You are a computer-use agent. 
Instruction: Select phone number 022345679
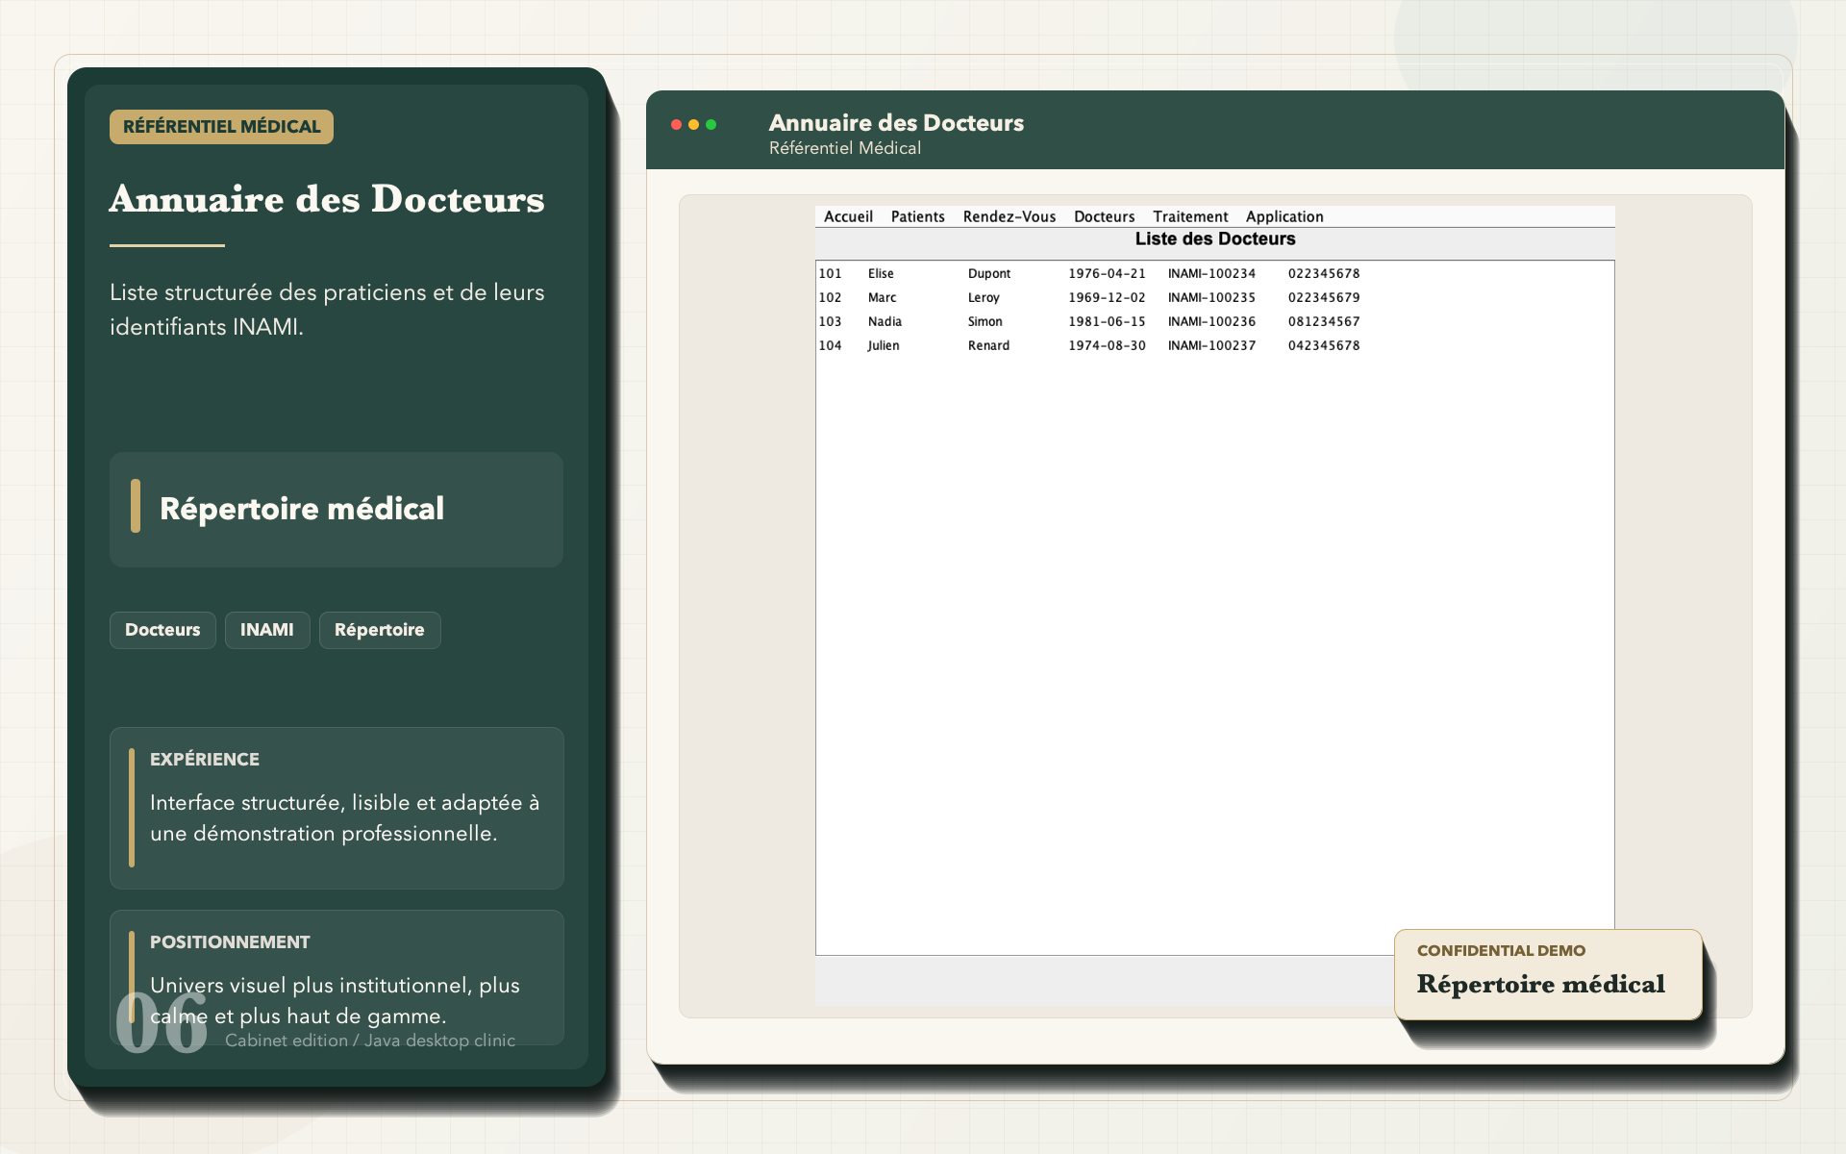click(1324, 297)
